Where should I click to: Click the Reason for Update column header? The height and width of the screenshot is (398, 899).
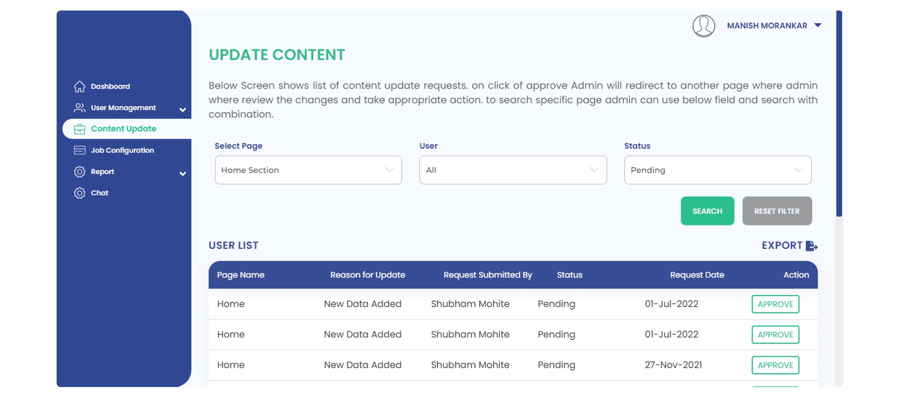(x=368, y=275)
